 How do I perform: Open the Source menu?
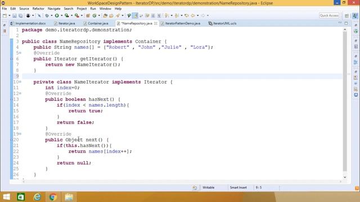pyautogui.click(x=24, y=9)
